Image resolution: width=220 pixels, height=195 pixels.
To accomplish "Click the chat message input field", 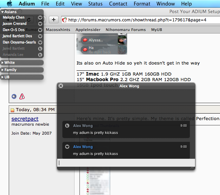I will 126,163.
